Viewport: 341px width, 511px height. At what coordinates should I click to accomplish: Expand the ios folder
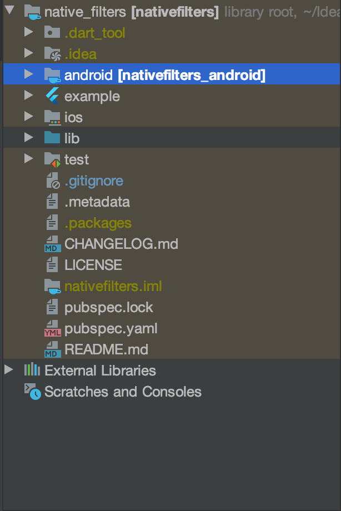click(x=28, y=117)
